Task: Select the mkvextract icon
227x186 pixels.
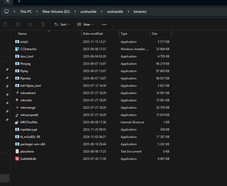Action: coord(17,93)
